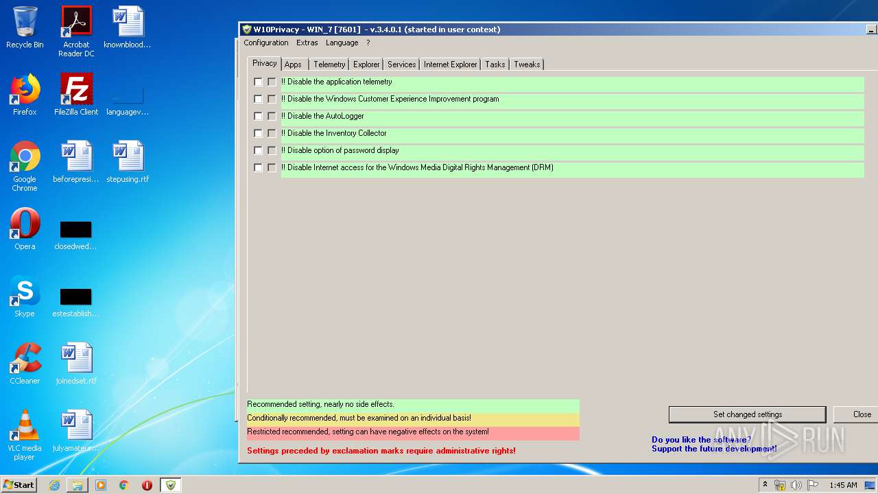Viewport: 878px width, 494px height.
Task: Switch to the Services tab
Action: tap(401, 64)
